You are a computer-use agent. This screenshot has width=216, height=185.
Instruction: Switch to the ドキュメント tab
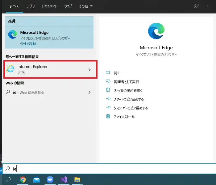coord(50,6)
